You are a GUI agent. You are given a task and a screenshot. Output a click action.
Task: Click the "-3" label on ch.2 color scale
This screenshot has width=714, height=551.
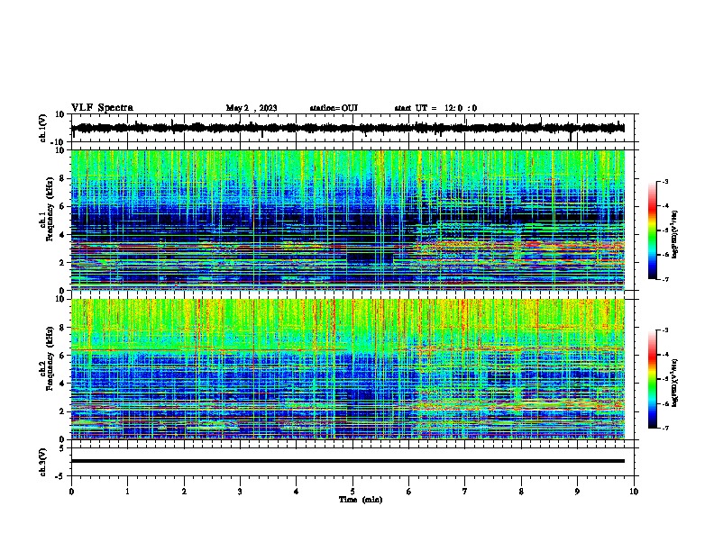pos(664,330)
